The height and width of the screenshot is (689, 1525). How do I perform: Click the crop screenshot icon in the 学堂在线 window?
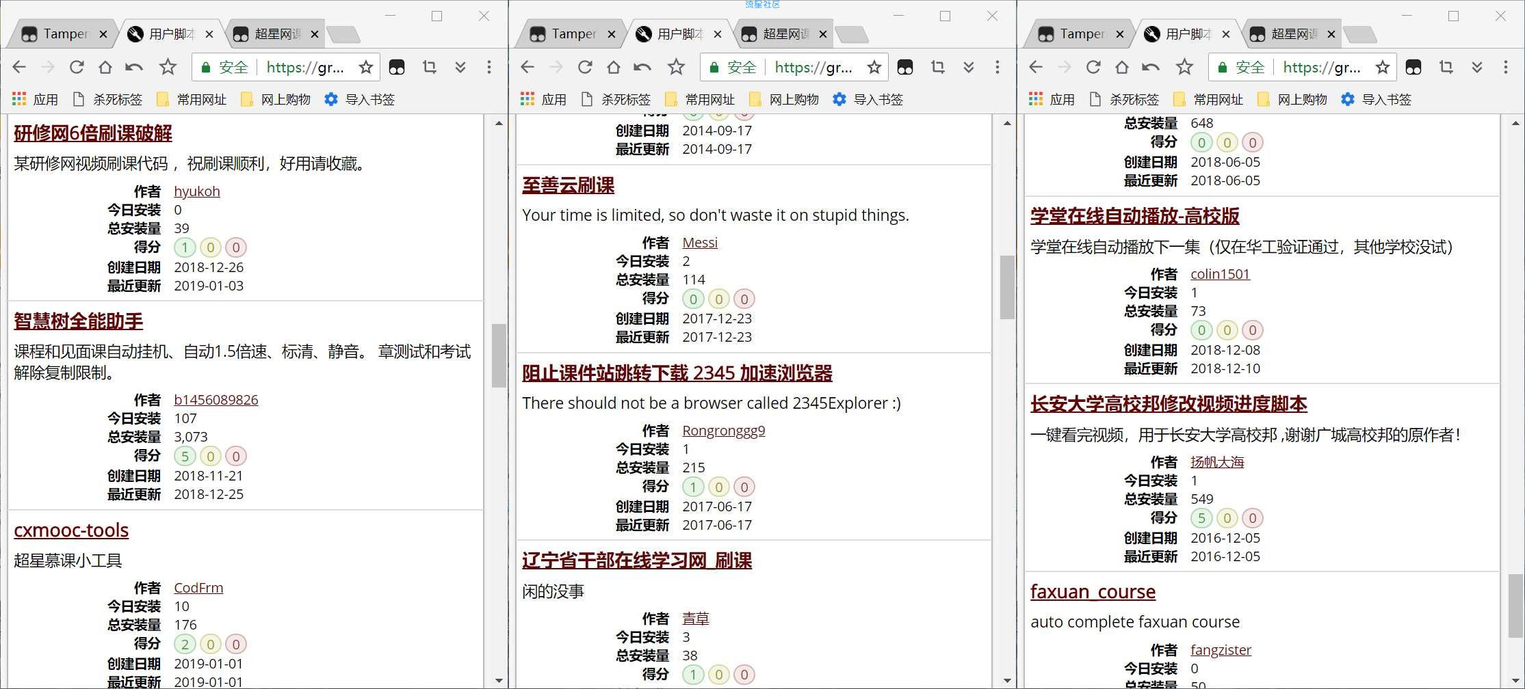(1446, 67)
